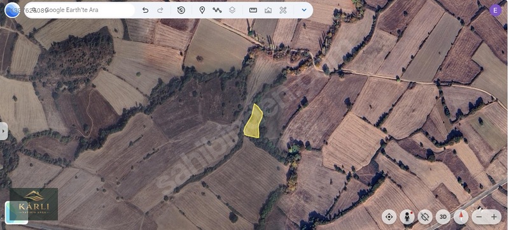Reset compass to north
The width and height of the screenshot is (509, 230).
coord(461,217)
